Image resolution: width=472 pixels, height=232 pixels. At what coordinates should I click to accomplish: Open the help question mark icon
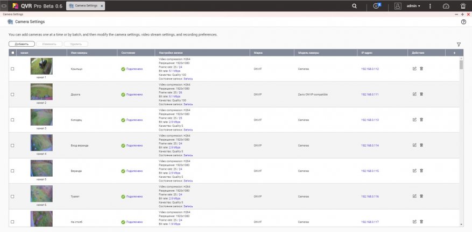463,22
